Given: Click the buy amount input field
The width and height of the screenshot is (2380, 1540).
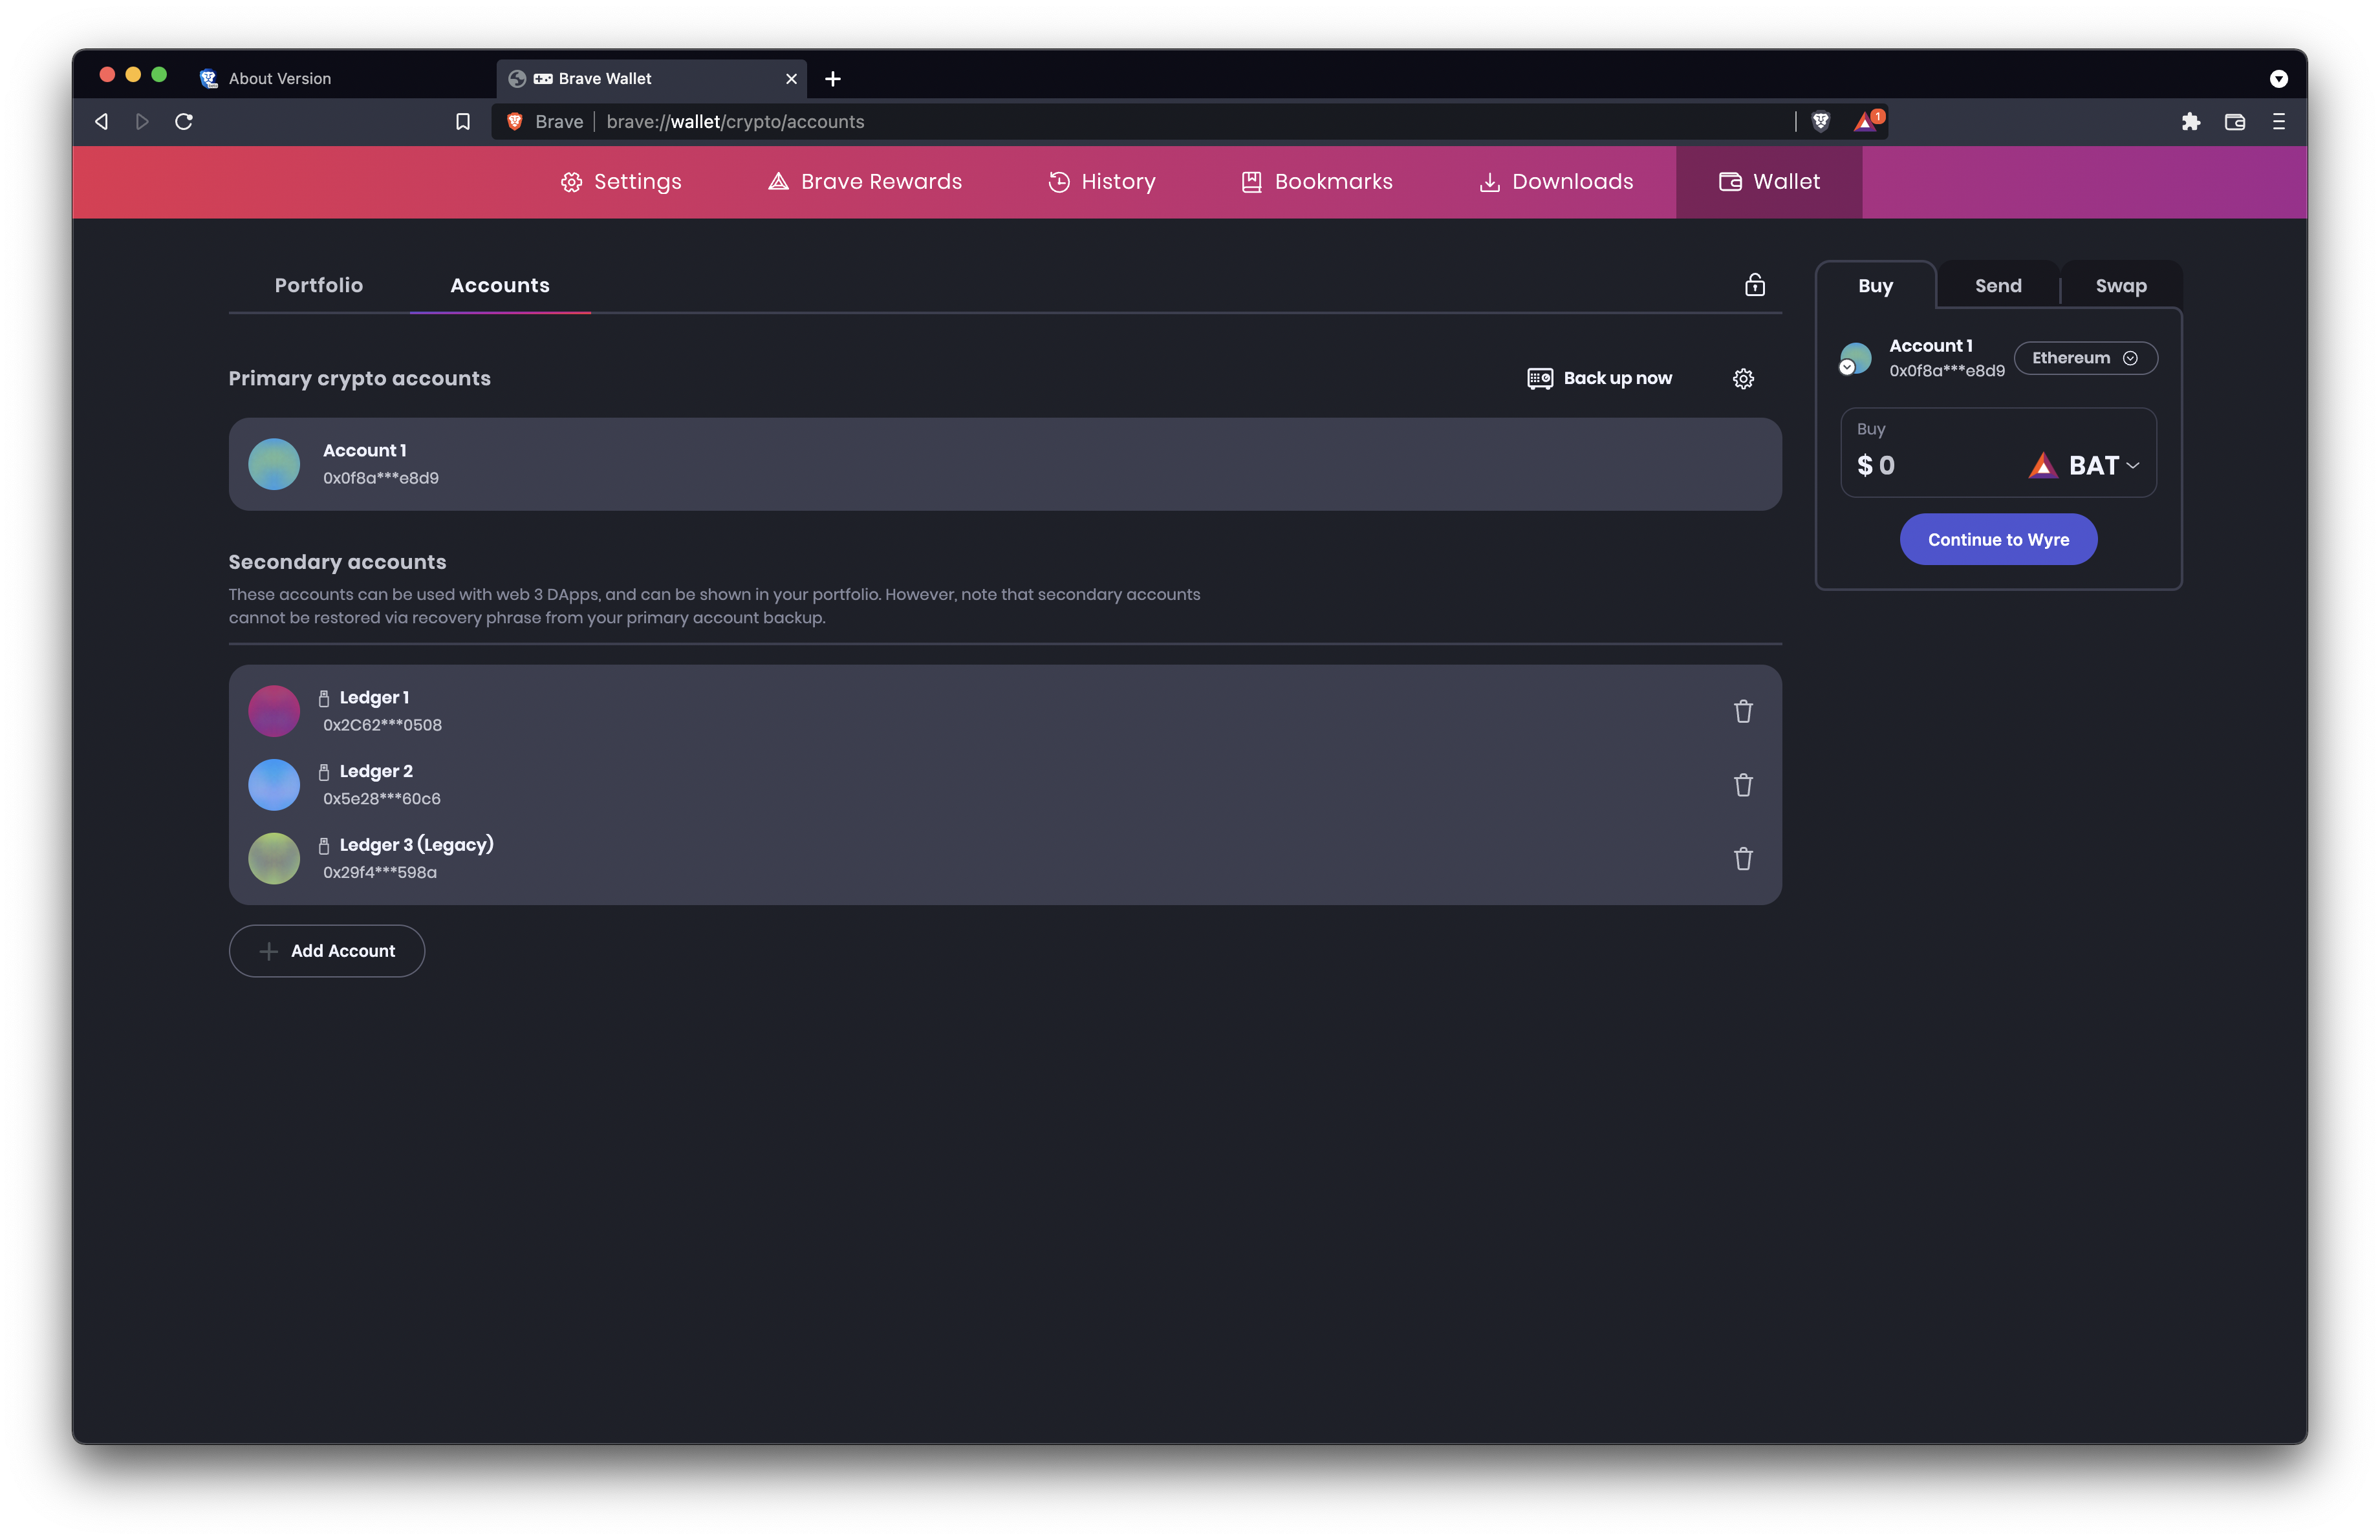Looking at the screenshot, I should [x=1935, y=465].
